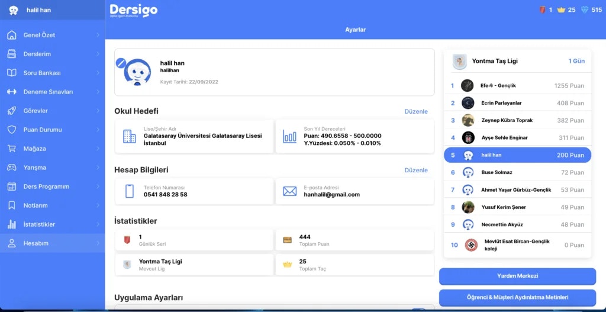Click the Derslerim sidebar icon
The width and height of the screenshot is (606, 312).
[x=12, y=54]
